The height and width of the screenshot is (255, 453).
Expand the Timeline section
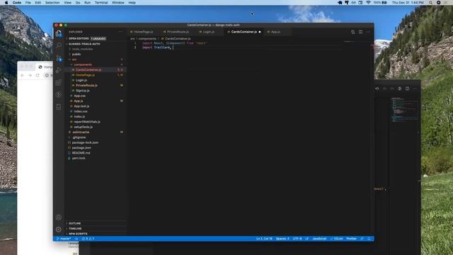coord(75,229)
